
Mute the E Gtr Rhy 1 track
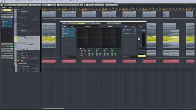click(18, 37)
